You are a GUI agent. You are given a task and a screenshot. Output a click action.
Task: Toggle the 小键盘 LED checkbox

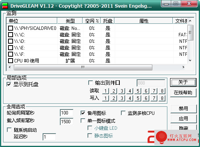click(90, 128)
